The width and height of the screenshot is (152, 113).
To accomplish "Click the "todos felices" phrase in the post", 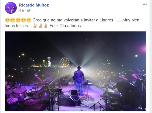I will coord(16,26).
